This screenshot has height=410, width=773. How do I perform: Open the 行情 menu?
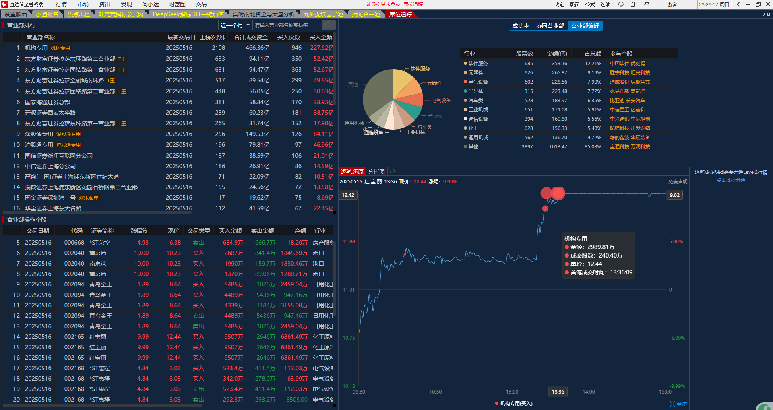pyautogui.click(x=61, y=4)
